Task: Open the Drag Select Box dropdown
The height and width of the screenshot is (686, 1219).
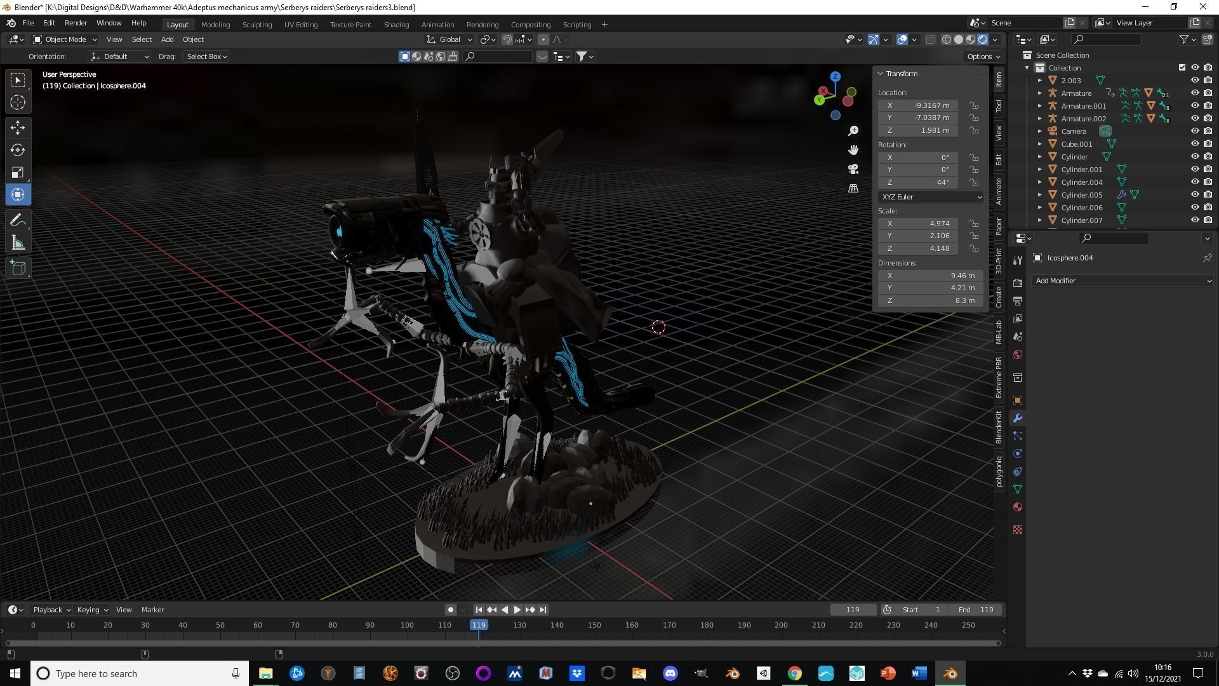Action: tap(206, 57)
